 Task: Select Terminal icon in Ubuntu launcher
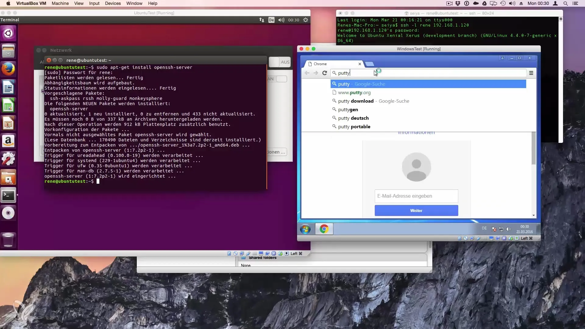(x=8, y=195)
